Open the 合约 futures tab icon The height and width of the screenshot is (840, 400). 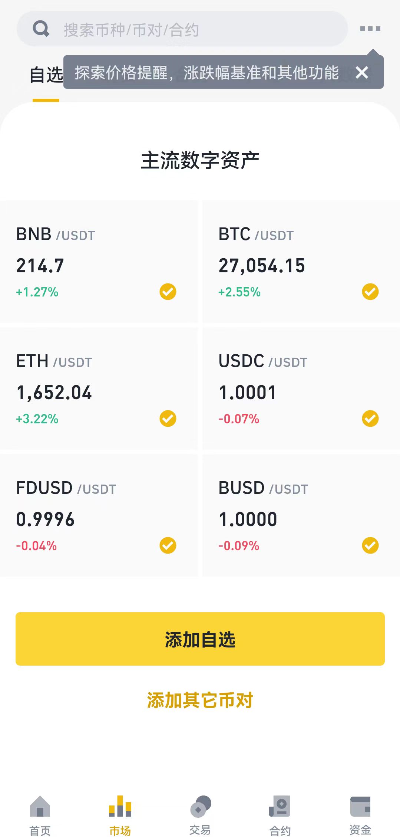[280, 807]
